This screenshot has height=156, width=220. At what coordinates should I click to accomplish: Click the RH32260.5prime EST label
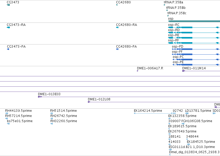64,121
